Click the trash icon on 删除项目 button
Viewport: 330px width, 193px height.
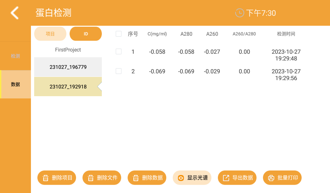(46, 178)
